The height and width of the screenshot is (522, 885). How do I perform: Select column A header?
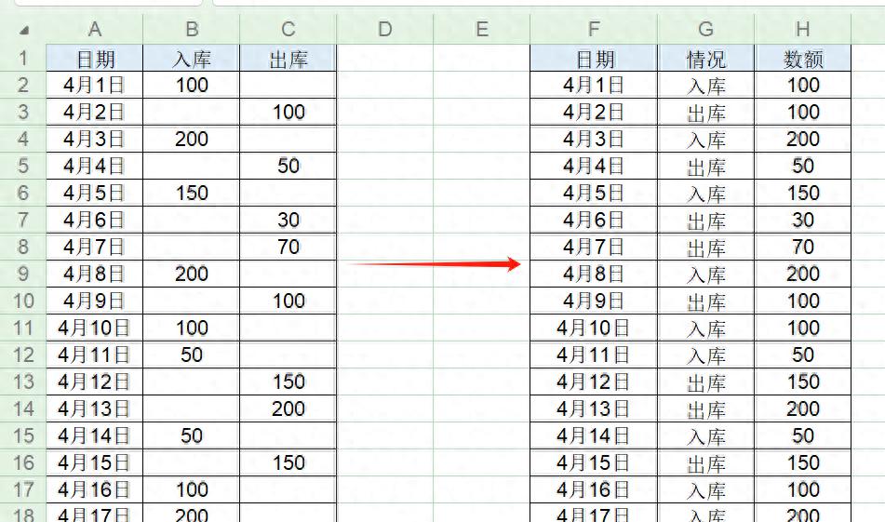(x=94, y=29)
